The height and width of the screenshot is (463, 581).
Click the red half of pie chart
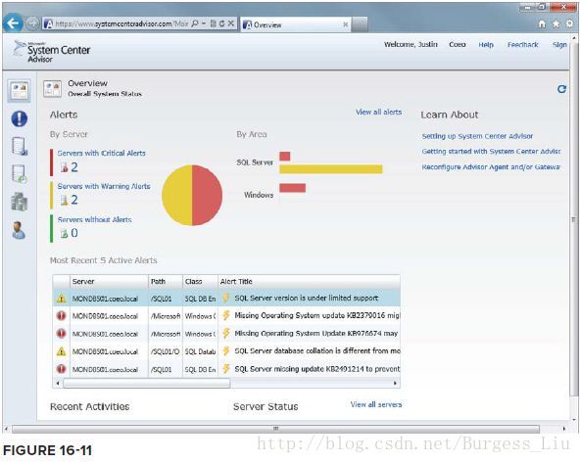click(x=208, y=195)
